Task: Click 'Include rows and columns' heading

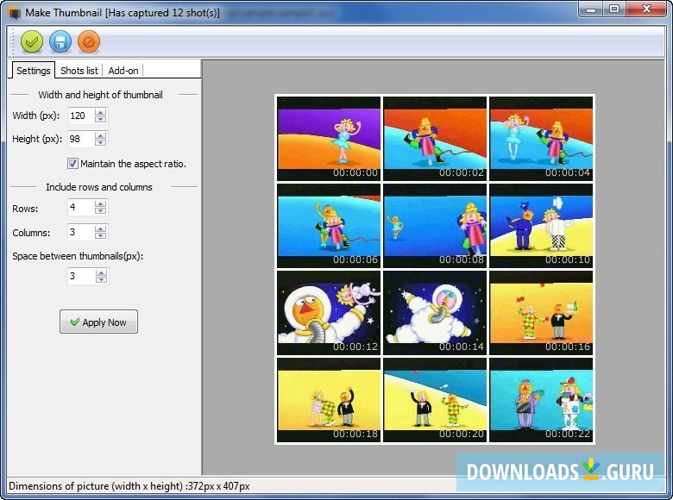Action: 99,187
